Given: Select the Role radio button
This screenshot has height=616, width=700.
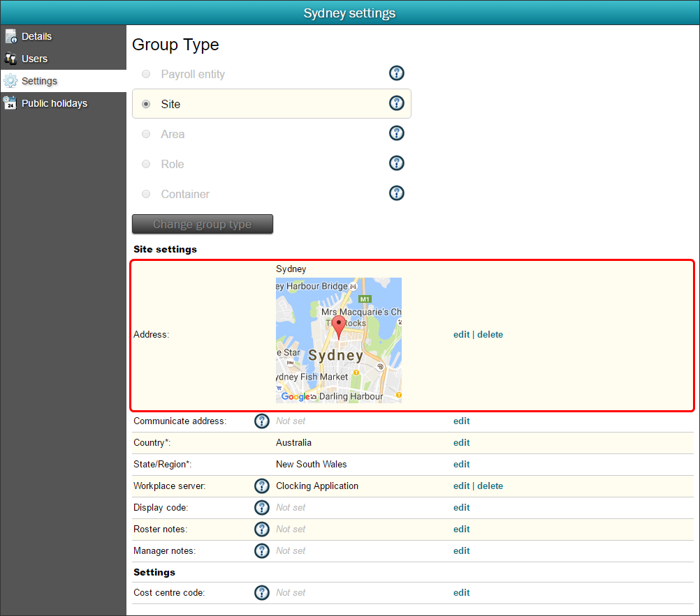Looking at the screenshot, I should (146, 164).
